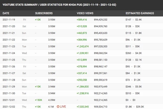The width and height of the screenshot is (163, 109).
Task: Click the 2021-11-23 date cell
Action: [x=9, y=46]
